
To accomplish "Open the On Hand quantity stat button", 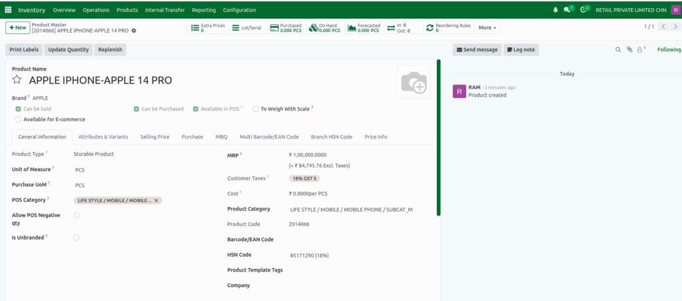I will click(x=325, y=28).
